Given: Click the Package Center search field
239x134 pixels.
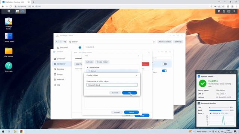Looking at the screenshot, I should tap(112, 42).
